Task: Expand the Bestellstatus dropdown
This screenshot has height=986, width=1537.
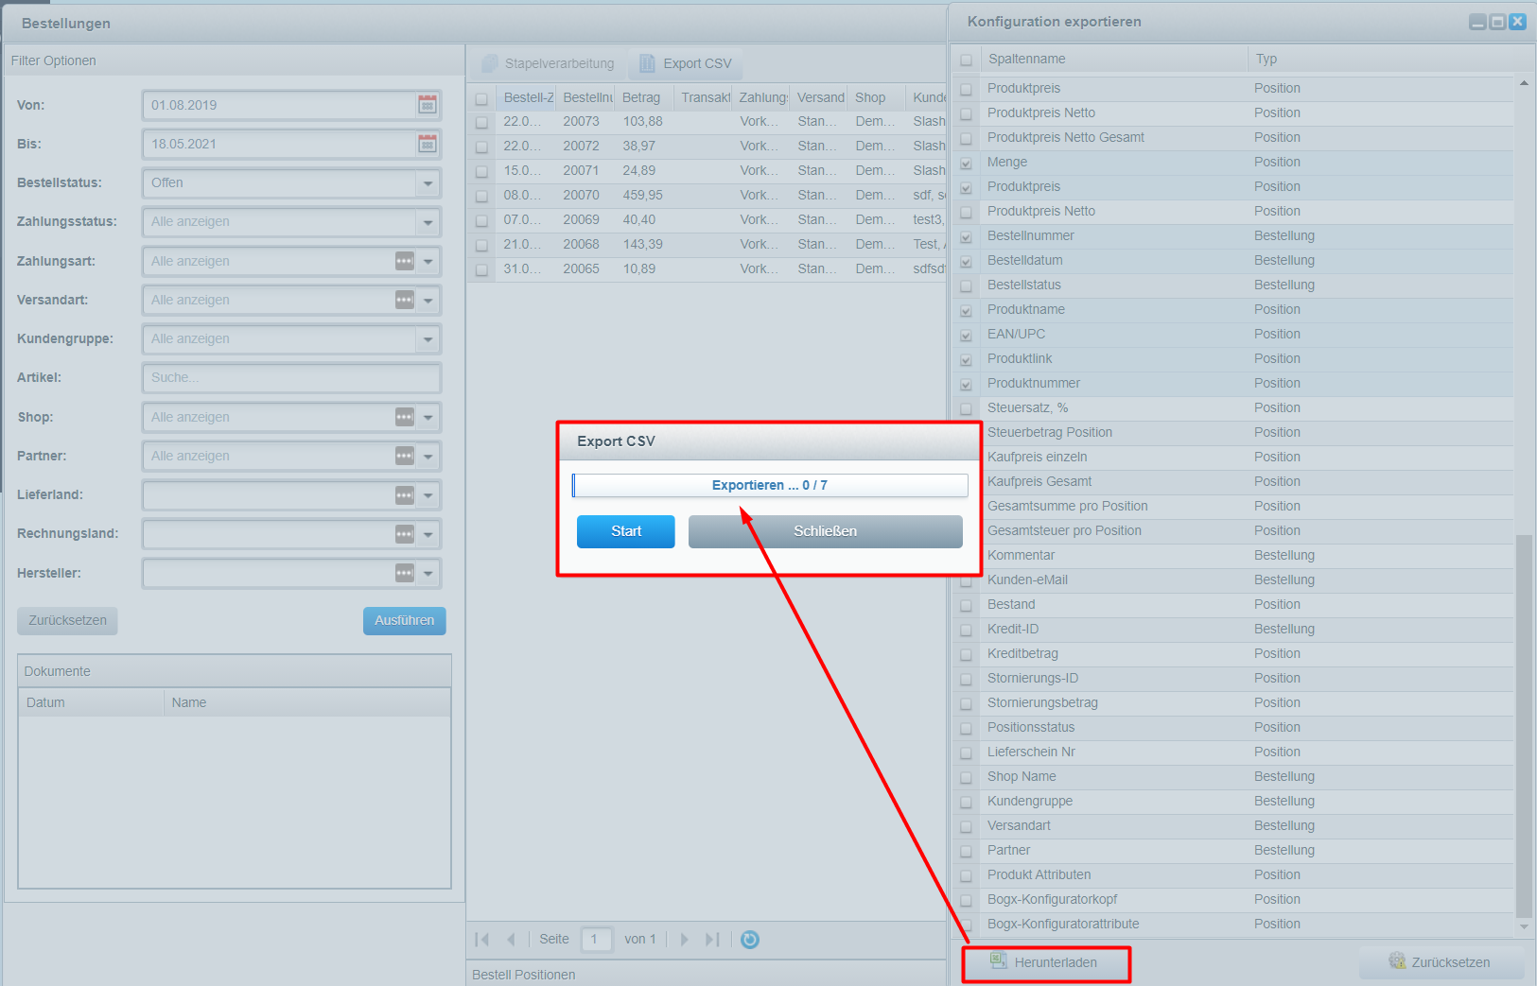Action: coord(428,182)
